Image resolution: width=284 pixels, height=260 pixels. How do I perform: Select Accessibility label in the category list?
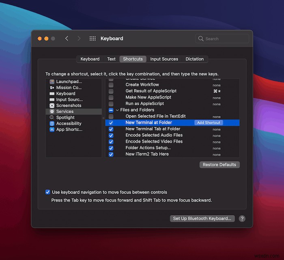[69, 123]
